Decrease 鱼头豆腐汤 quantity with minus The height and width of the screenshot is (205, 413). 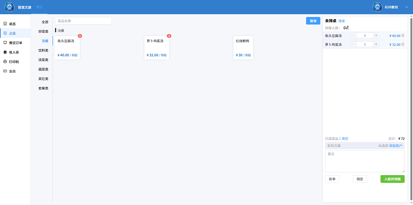tap(354, 36)
